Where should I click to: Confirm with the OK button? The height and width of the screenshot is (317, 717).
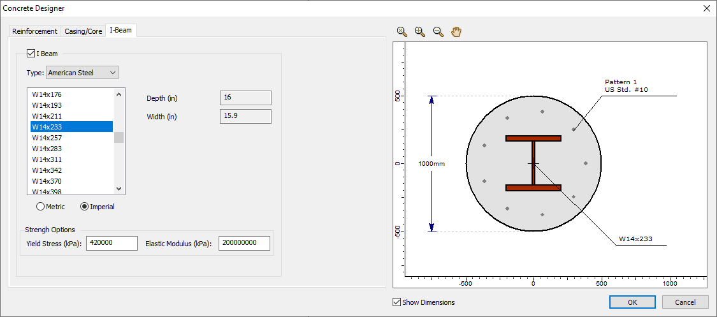(x=632, y=302)
